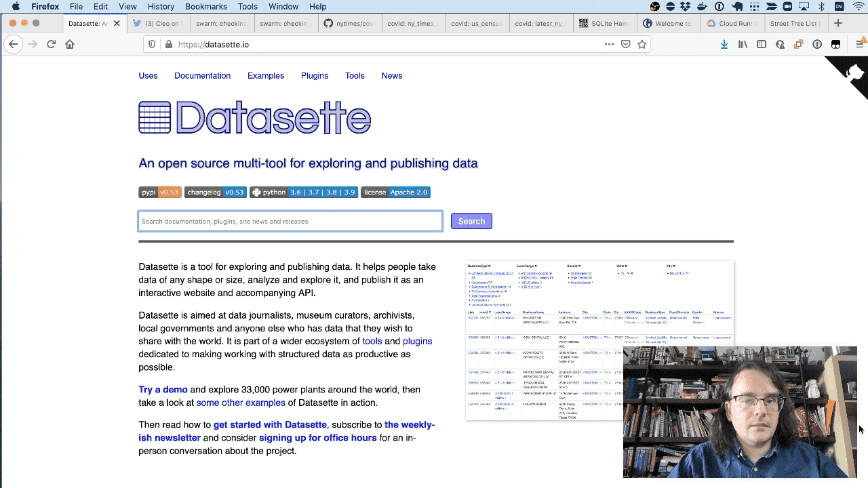Viewport: 868px width, 488px height.
Task: Bookmark the page with the star icon
Action: [642, 43]
